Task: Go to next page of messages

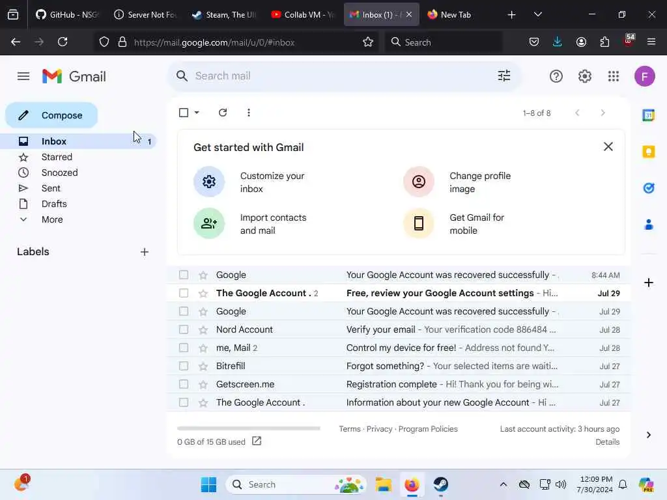Action: [603, 113]
